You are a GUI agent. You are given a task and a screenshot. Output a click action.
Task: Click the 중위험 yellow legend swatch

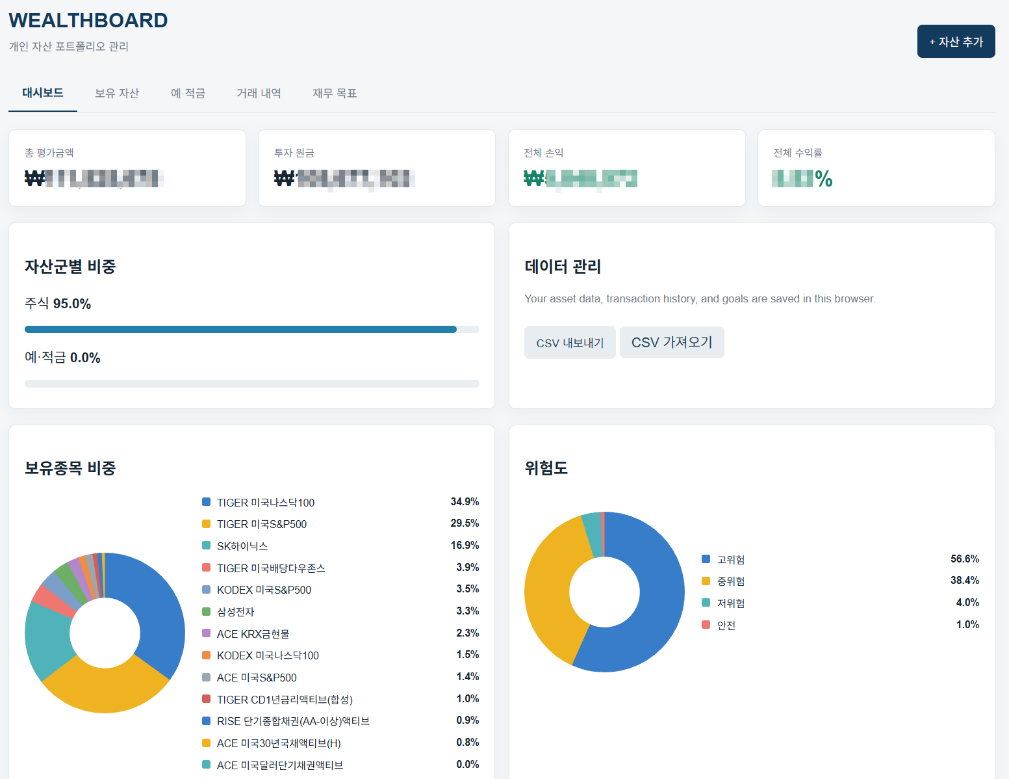706,581
